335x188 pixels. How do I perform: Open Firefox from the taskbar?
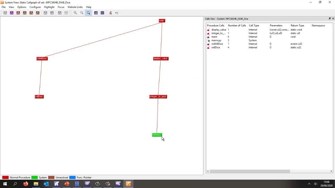click(25, 184)
